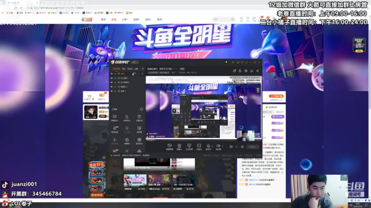
Task: Close the sign-in gift popup
Action: coord(104,157)
